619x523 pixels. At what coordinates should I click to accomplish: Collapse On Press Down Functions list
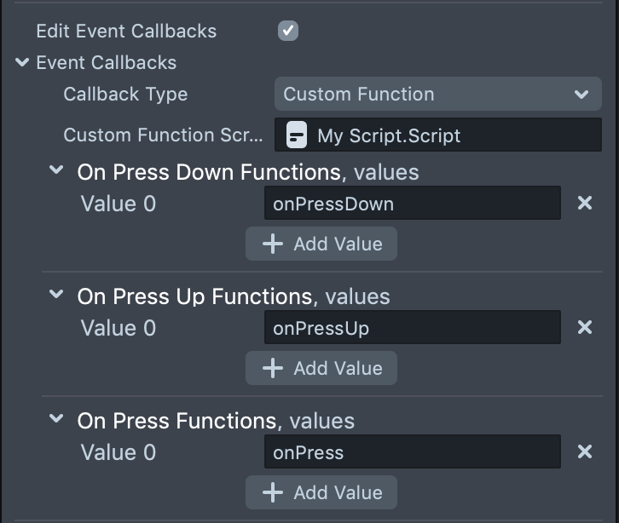tap(56, 171)
